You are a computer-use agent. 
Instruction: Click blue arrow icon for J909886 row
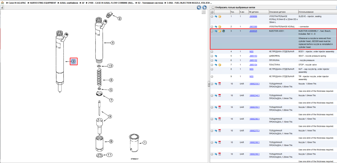216,16
